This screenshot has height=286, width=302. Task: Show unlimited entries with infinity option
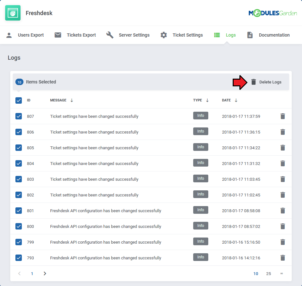point(281,273)
